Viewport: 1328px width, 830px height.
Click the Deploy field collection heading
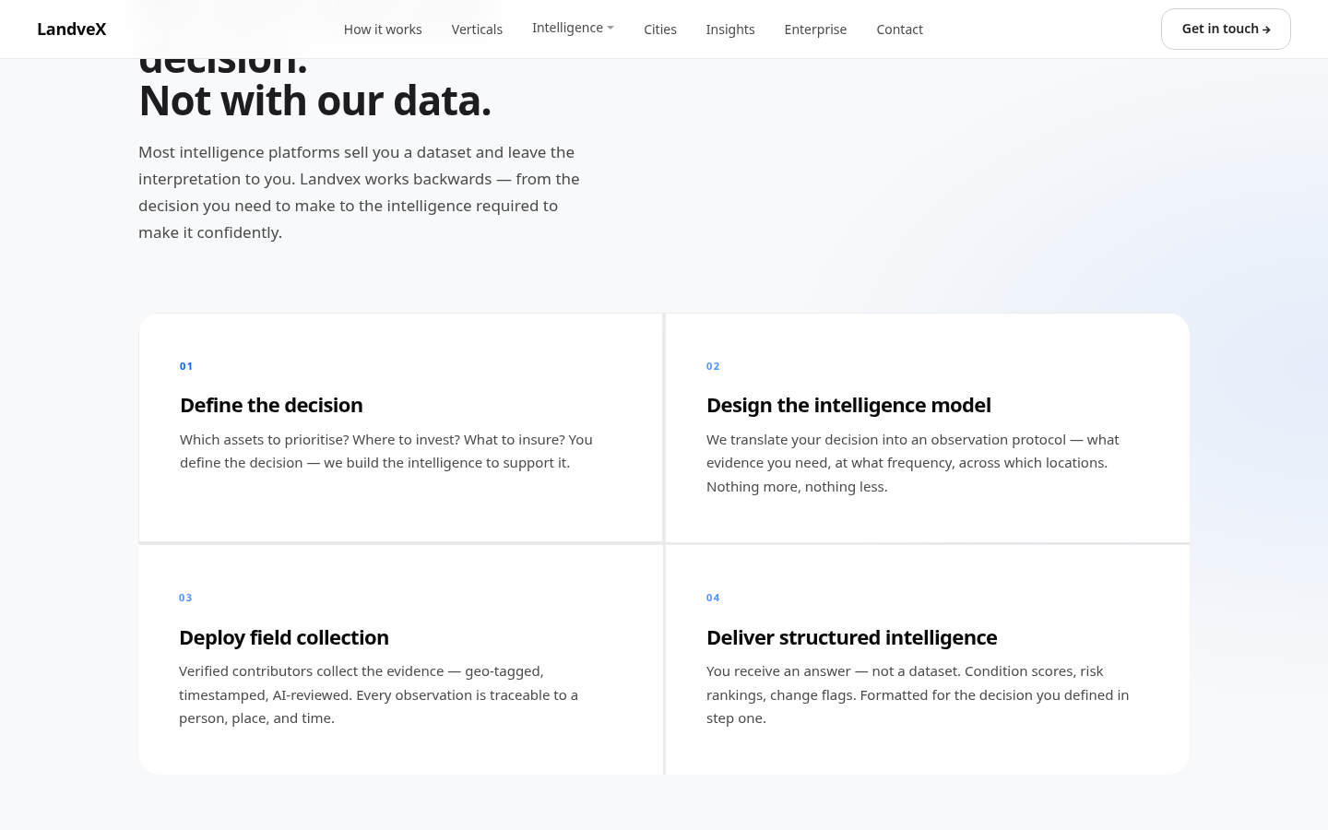click(284, 637)
